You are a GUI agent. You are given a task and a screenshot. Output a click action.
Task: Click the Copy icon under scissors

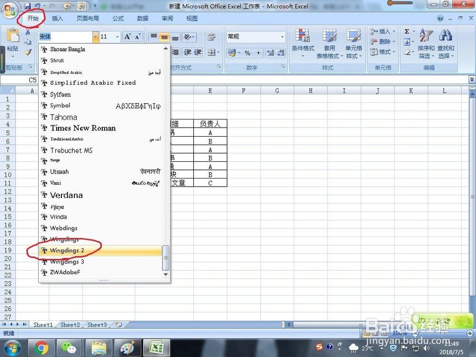(x=28, y=41)
